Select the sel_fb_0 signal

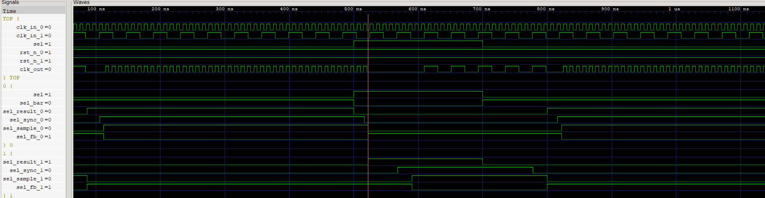click(34, 137)
